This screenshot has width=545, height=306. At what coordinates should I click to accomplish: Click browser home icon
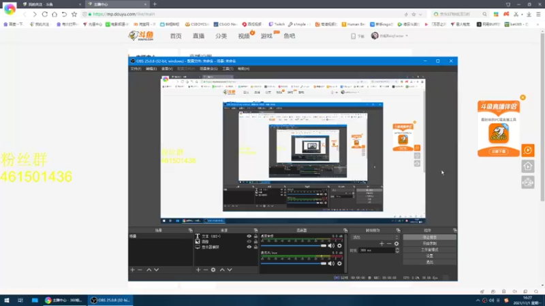click(x=54, y=14)
